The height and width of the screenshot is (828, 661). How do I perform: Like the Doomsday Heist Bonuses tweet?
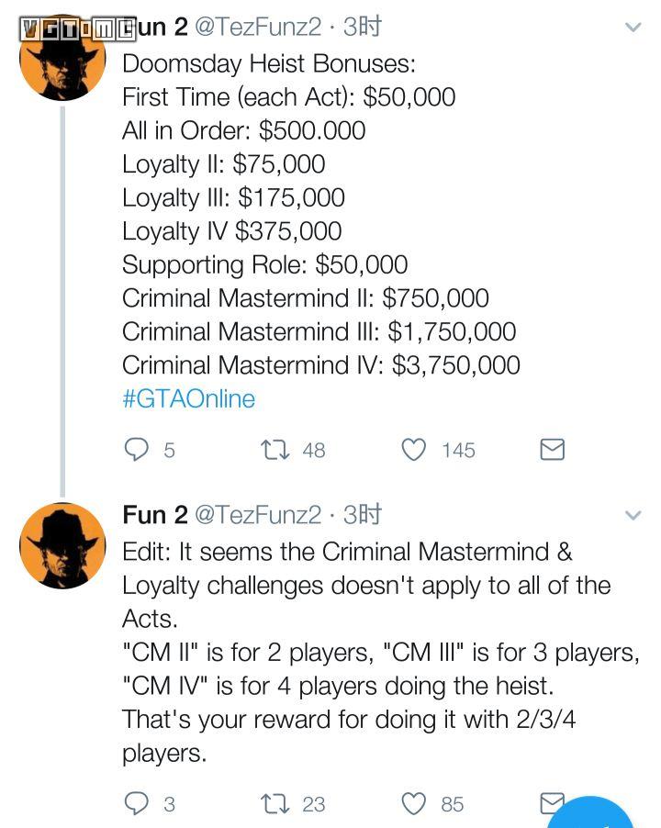416,449
